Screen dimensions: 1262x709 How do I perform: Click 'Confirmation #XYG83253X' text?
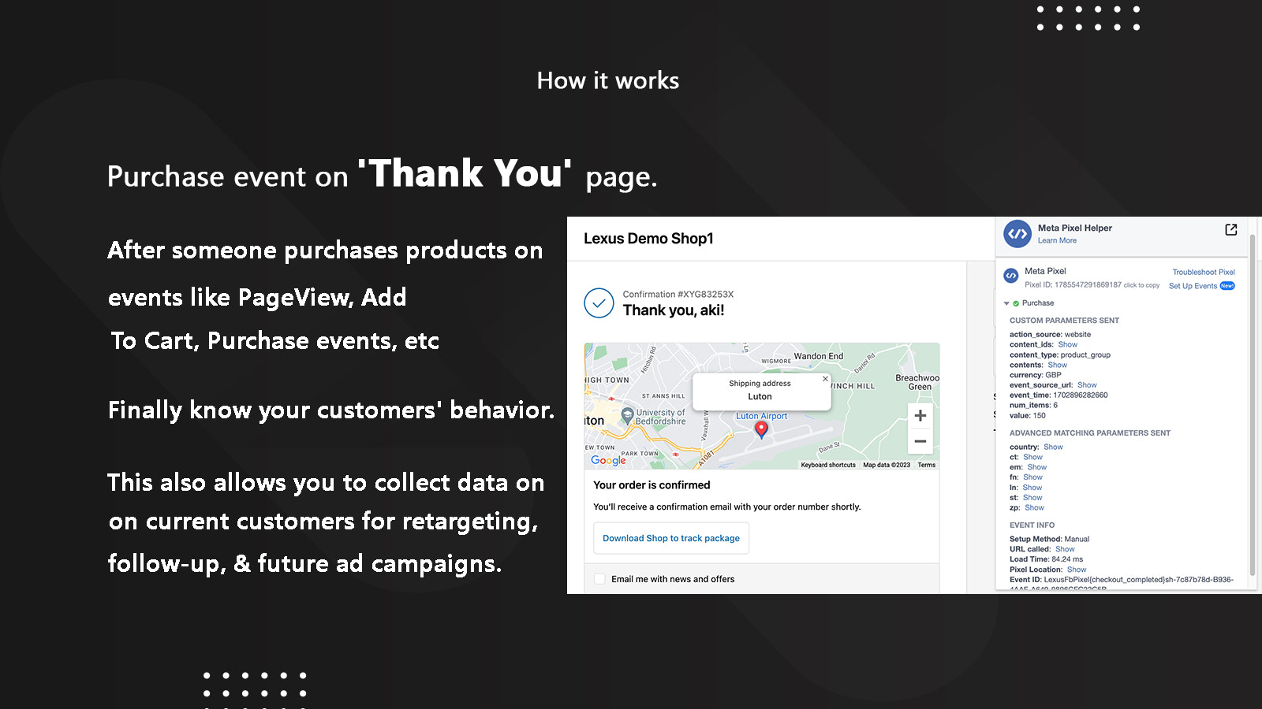coord(678,295)
